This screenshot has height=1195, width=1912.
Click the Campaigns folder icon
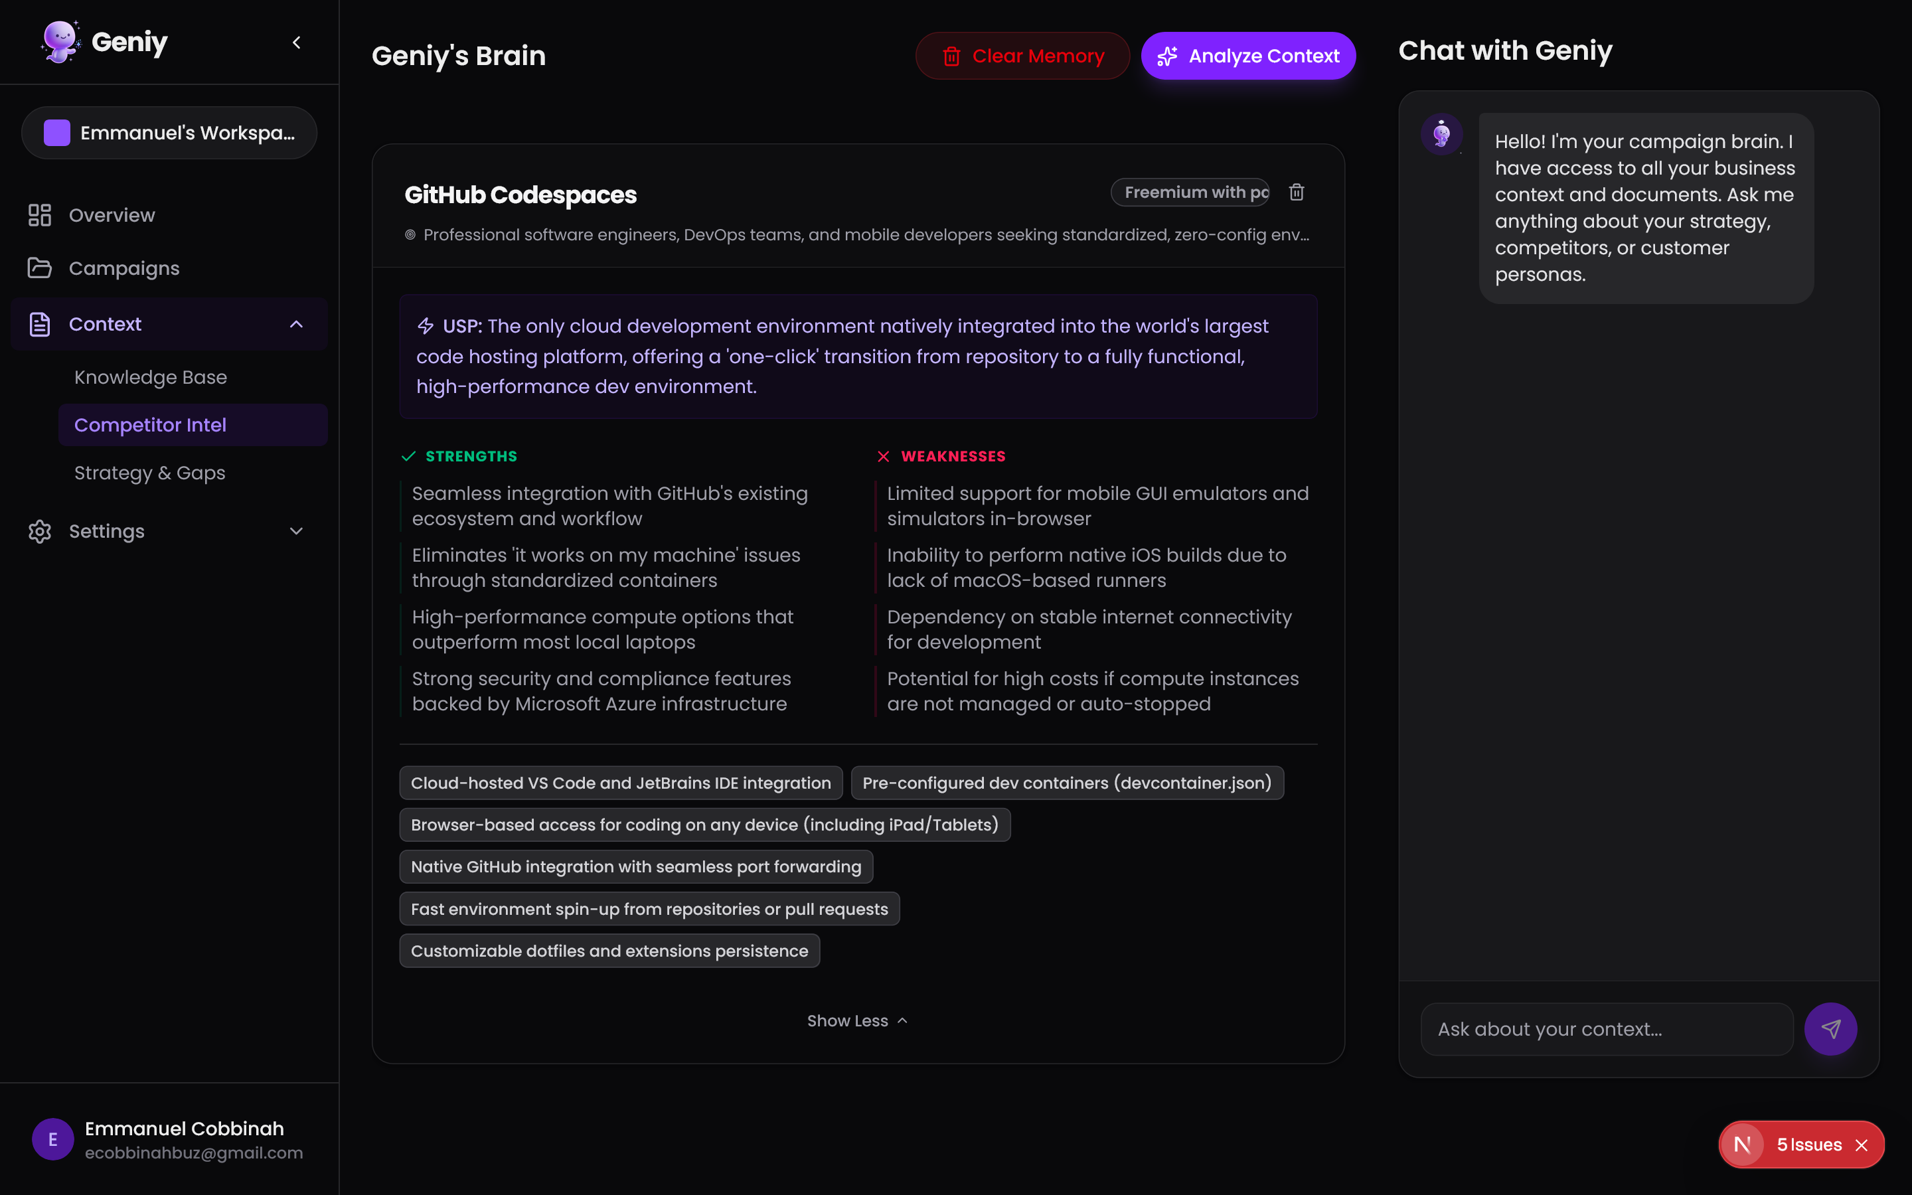(x=40, y=268)
